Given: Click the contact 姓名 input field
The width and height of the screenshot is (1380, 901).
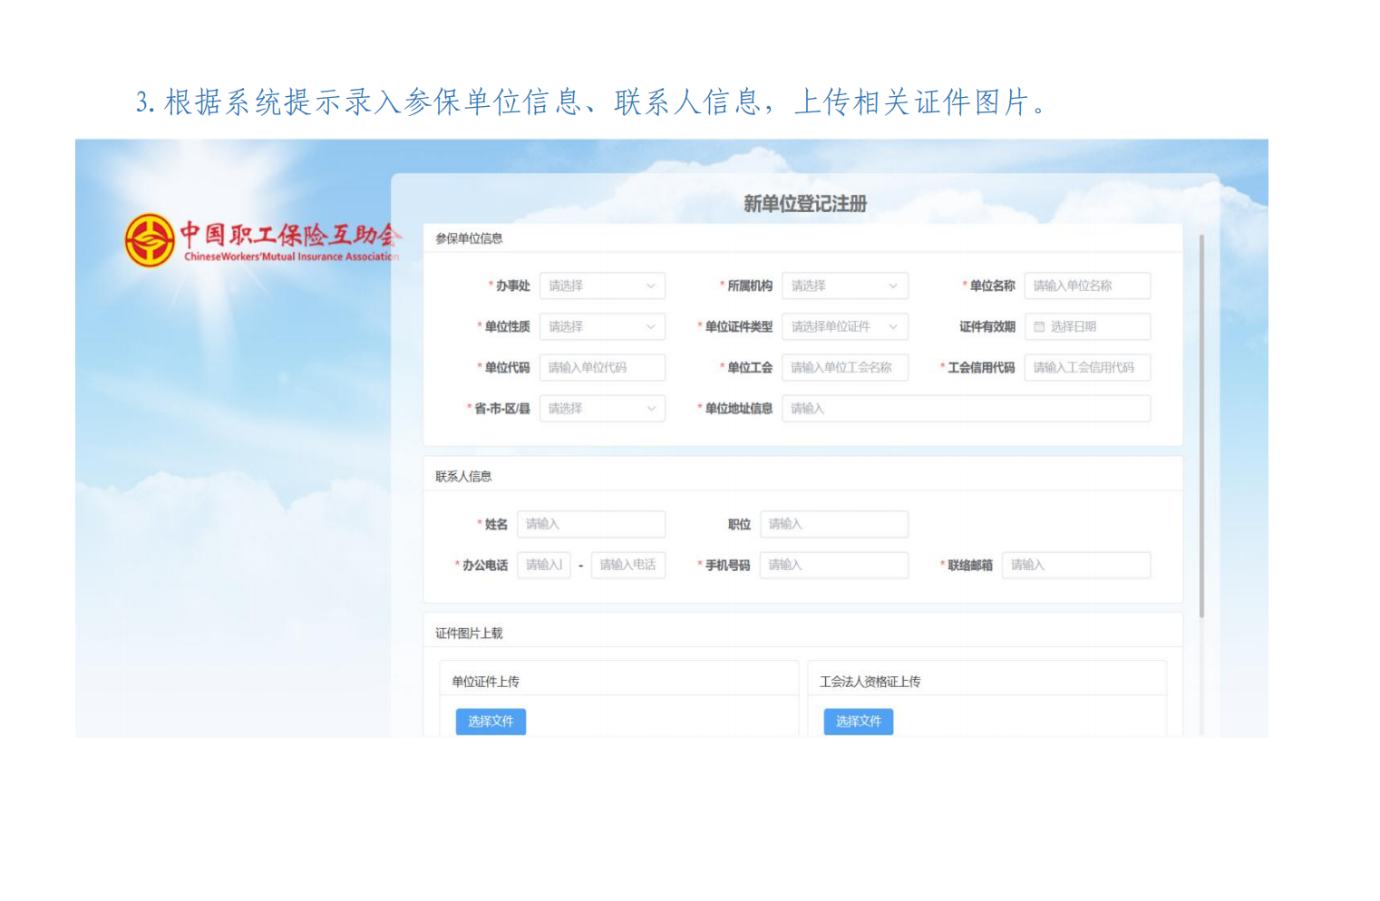Looking at the screenshot, I should [591, 524].
